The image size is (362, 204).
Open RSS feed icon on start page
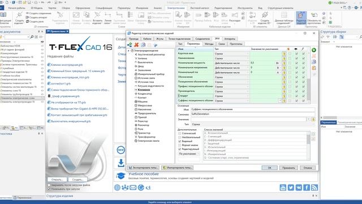314,188
